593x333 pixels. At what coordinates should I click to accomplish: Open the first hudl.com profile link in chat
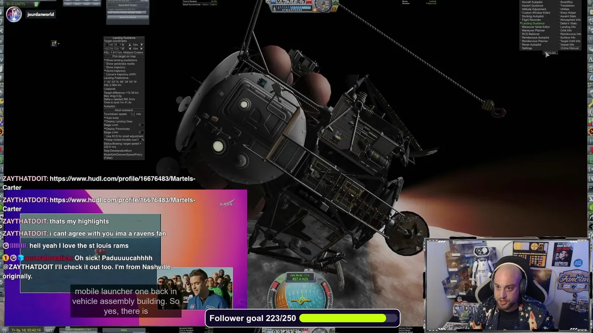99,183
